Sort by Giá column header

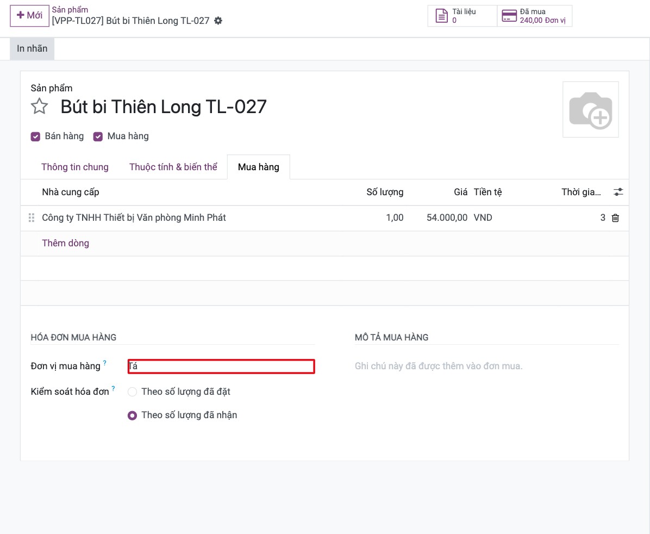(x=460, y=192)
